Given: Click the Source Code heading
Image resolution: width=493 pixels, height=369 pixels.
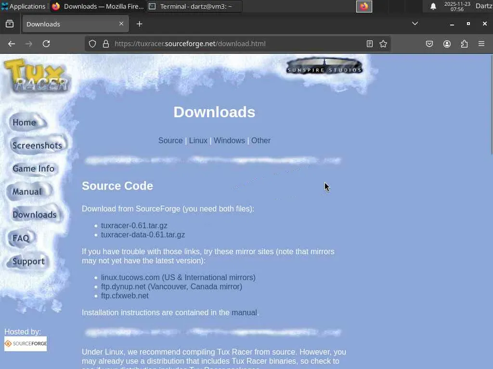Looking at the screenshot, I should 117,186.
